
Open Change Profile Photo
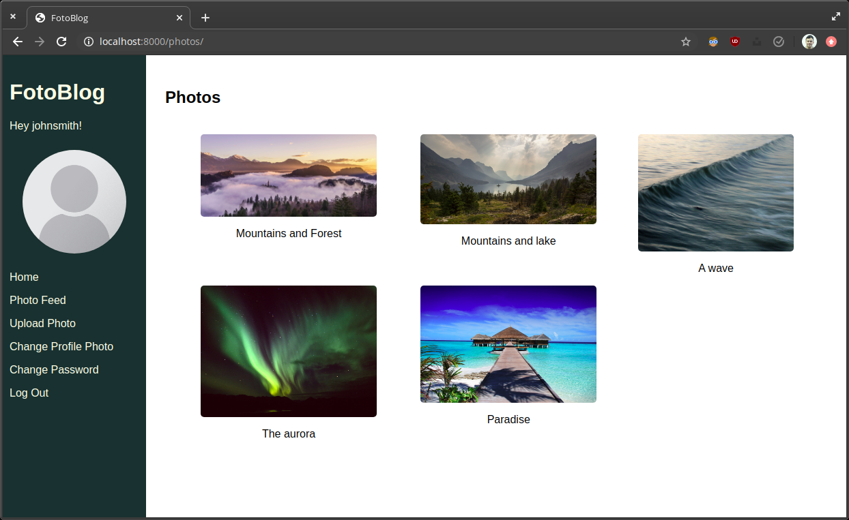pyautogui.click(x=61, y=346)
